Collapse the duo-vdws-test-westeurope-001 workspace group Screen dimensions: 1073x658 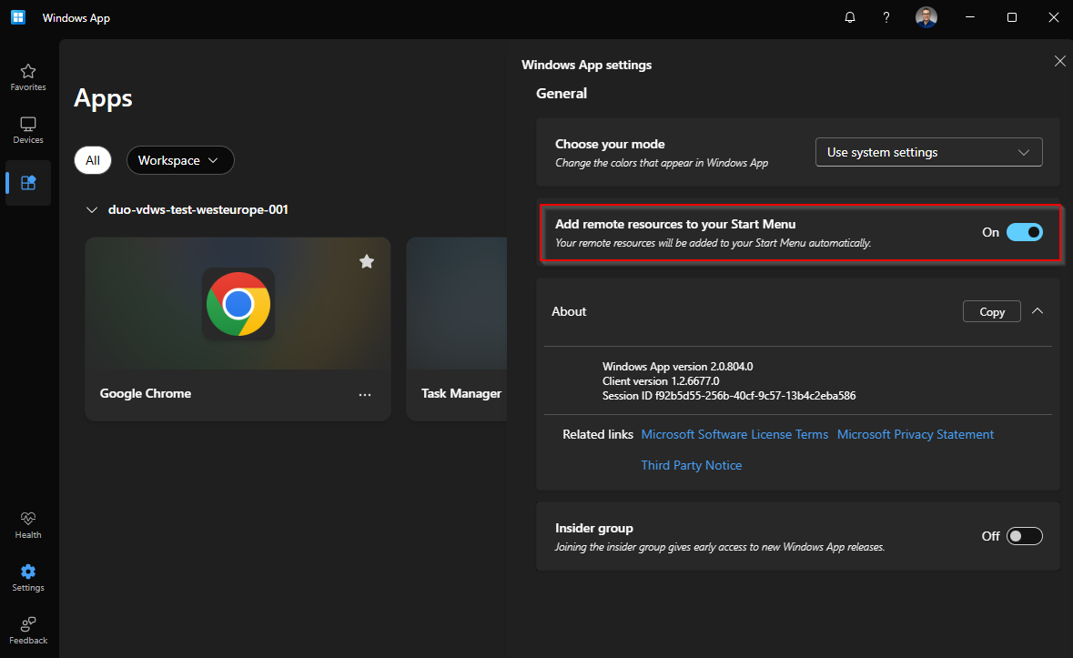91,210
